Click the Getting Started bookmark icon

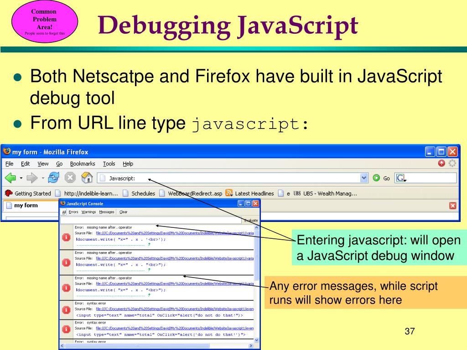[x=9, y=193]
